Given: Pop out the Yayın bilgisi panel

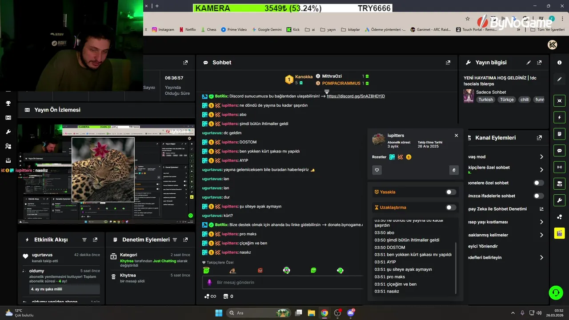Looking at the screenshot, I should [539, 63].
